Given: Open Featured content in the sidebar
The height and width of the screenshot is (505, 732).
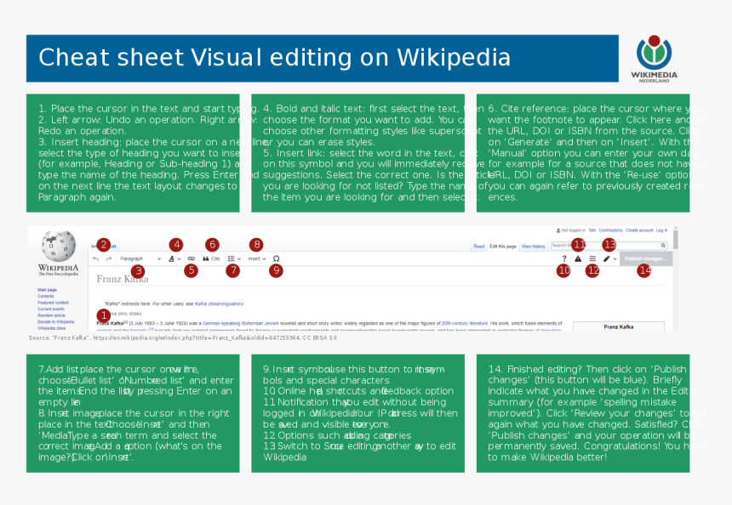Looking at the screenshot, I should tap(54, 303).
